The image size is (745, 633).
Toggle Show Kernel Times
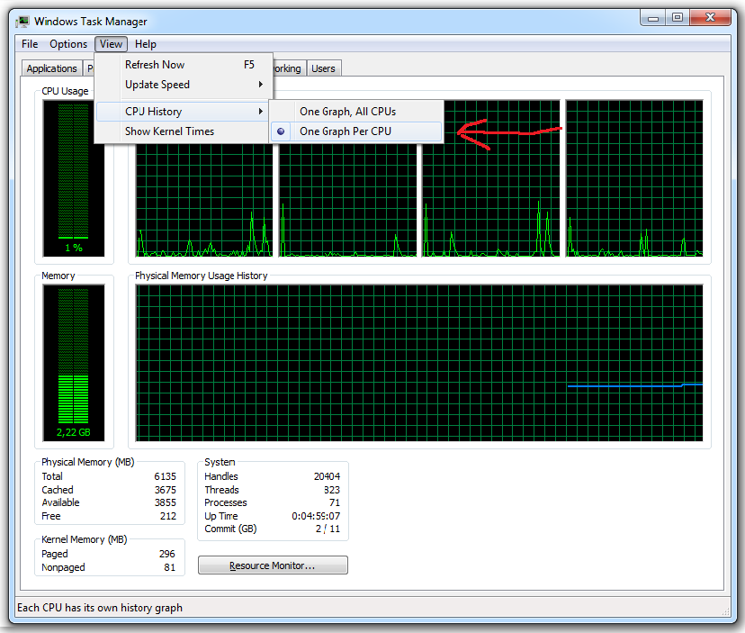pyautogui.click(x=184, y=131)
